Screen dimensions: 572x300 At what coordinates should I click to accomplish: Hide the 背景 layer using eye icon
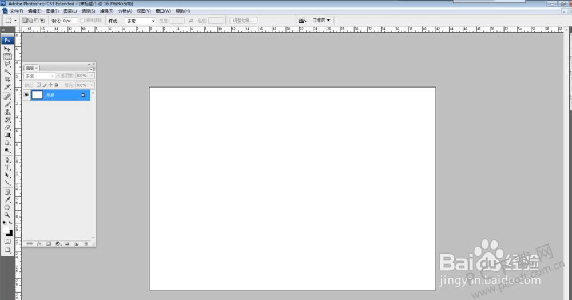pyautogui.click(x=26, y=94)
